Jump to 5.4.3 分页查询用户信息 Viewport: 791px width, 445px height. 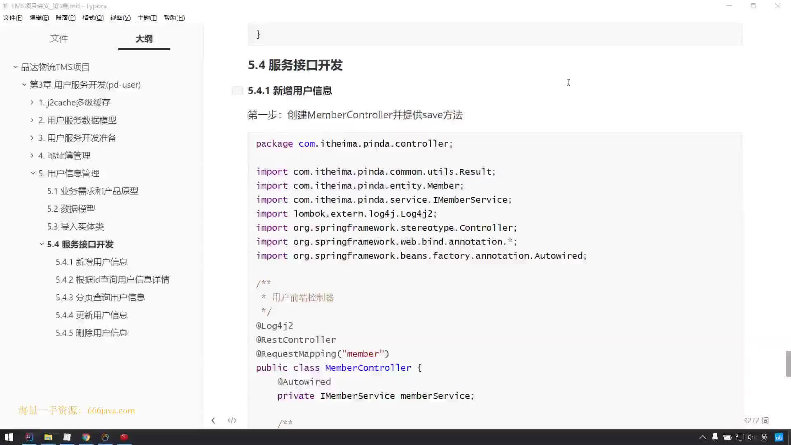[x=100, y=297]
